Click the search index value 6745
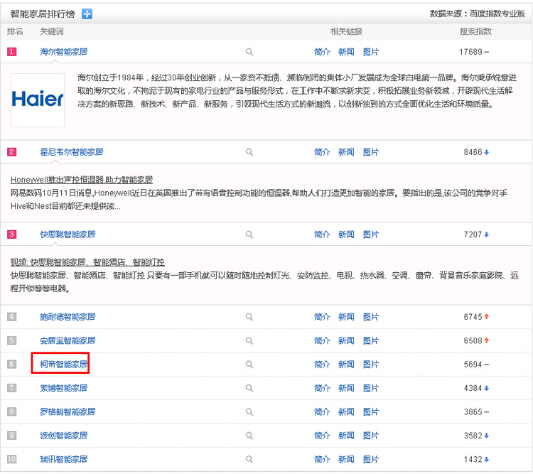 point(473,316)
